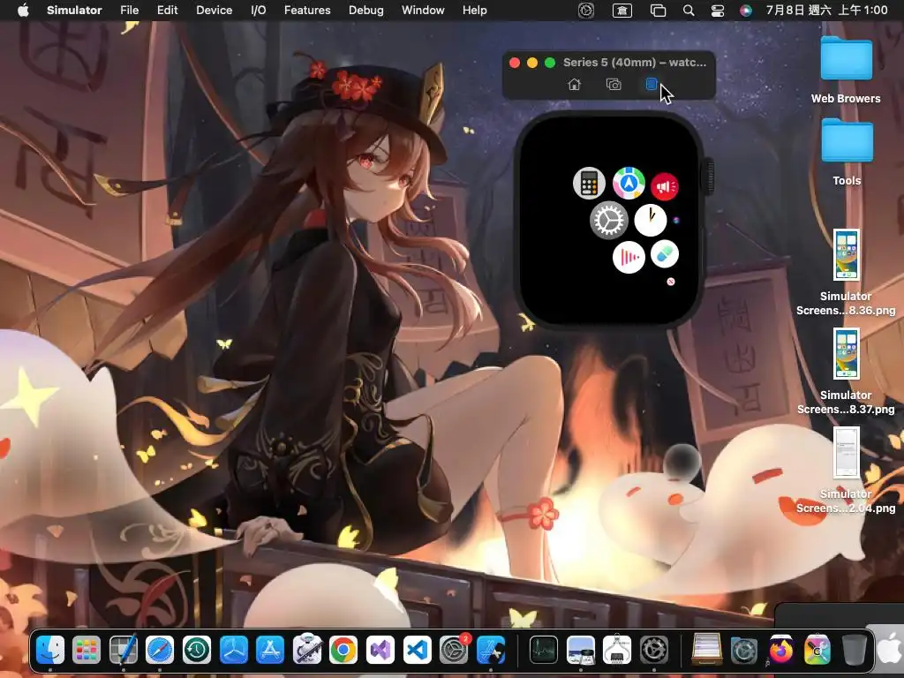Tap the tiny Siri icon on watch screen
Image resolution: width=904 pixels, height=678 pixels.
[675, 220]
